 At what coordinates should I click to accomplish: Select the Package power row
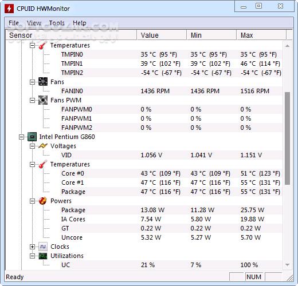pos(171,210)
